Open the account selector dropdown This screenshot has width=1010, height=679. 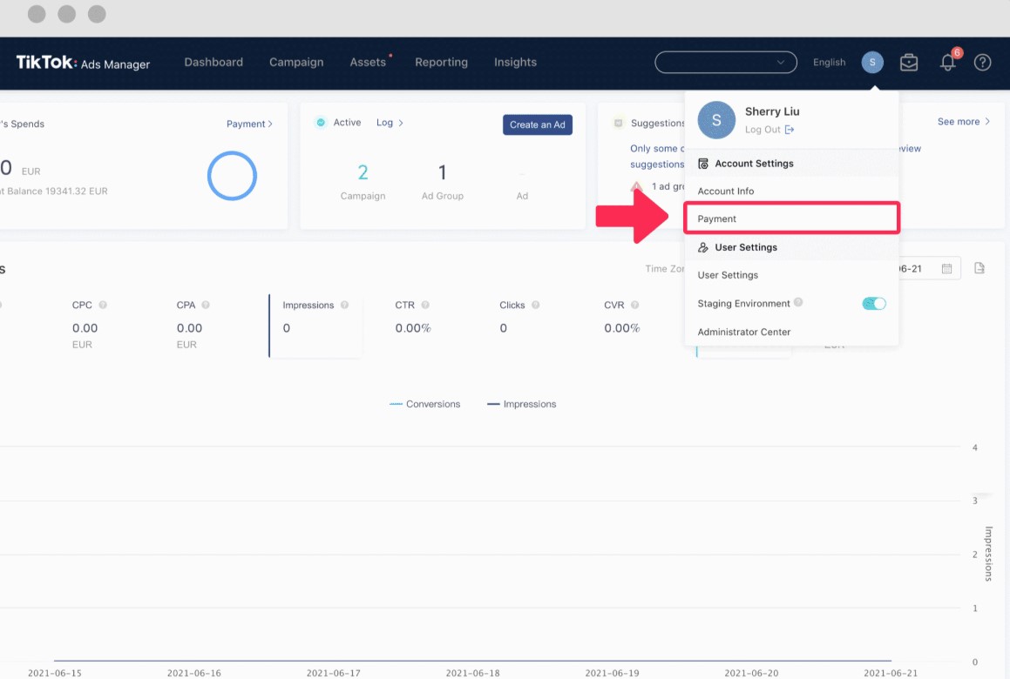pos(725,63)
